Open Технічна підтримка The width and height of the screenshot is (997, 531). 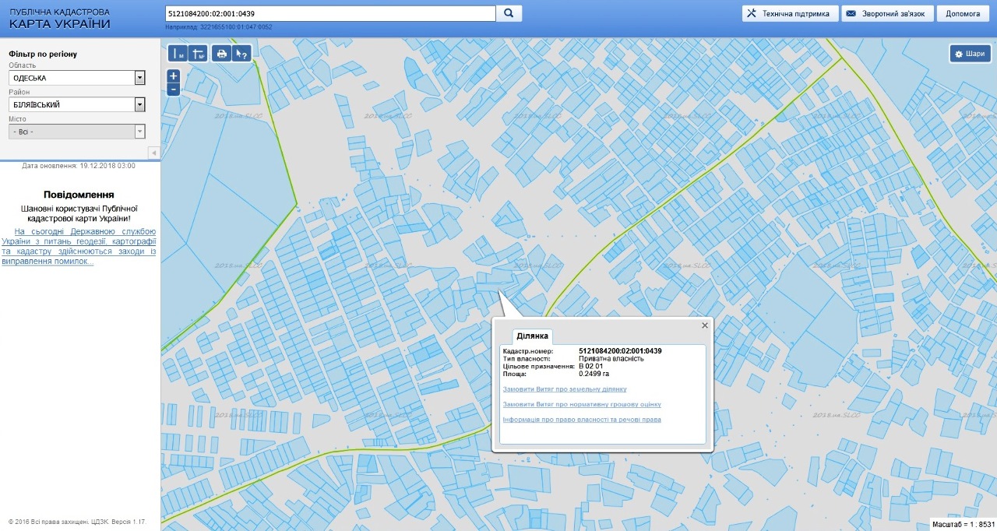coord(790,13)
